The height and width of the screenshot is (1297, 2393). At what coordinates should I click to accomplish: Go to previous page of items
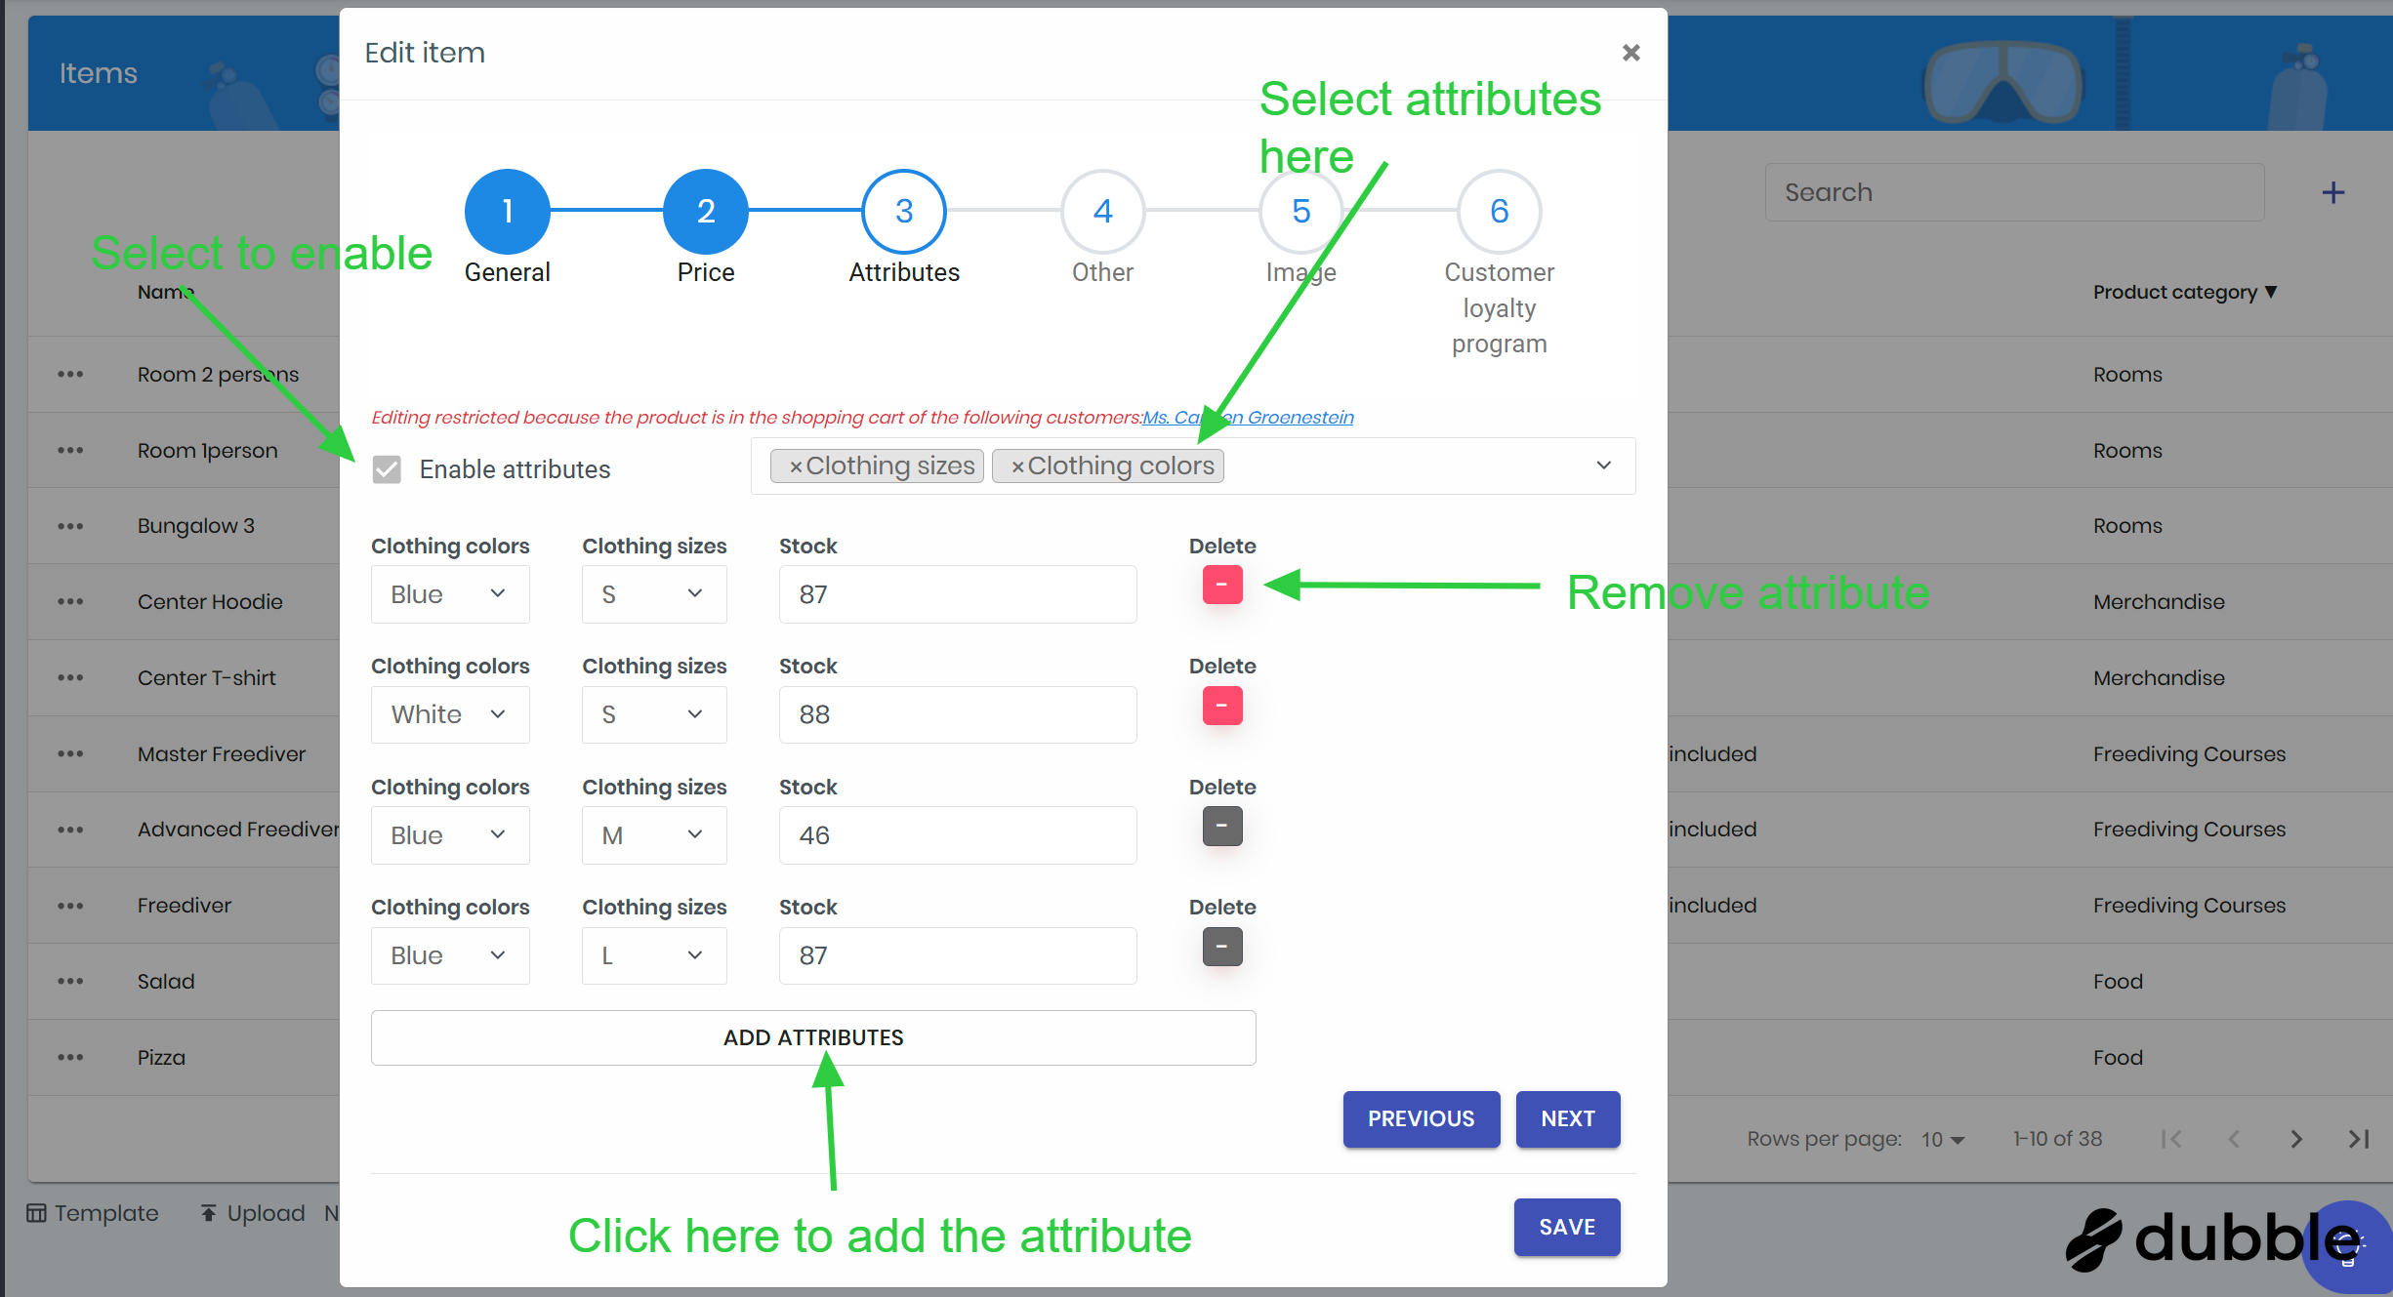(x=2234, y=1139)
